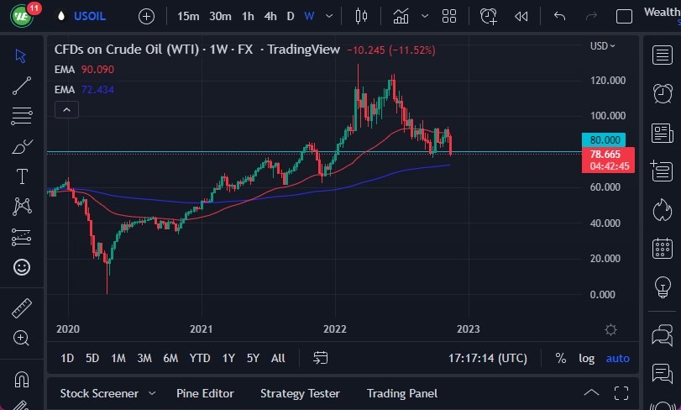Open the bar replay tool
681x410 pixels.
(x=521, y=16)
